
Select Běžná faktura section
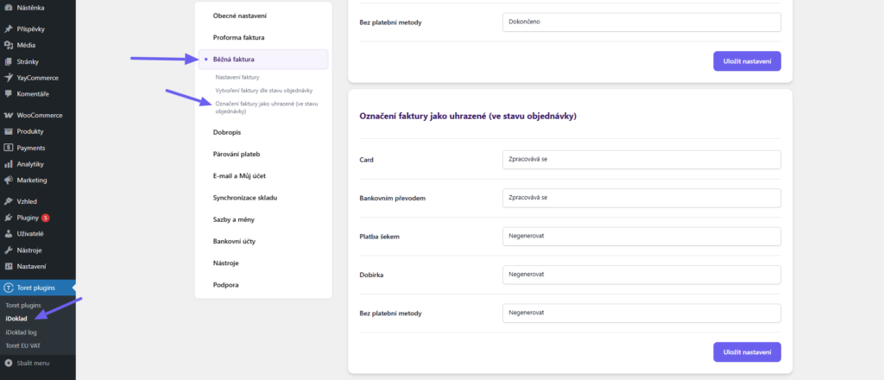[263, 60]
